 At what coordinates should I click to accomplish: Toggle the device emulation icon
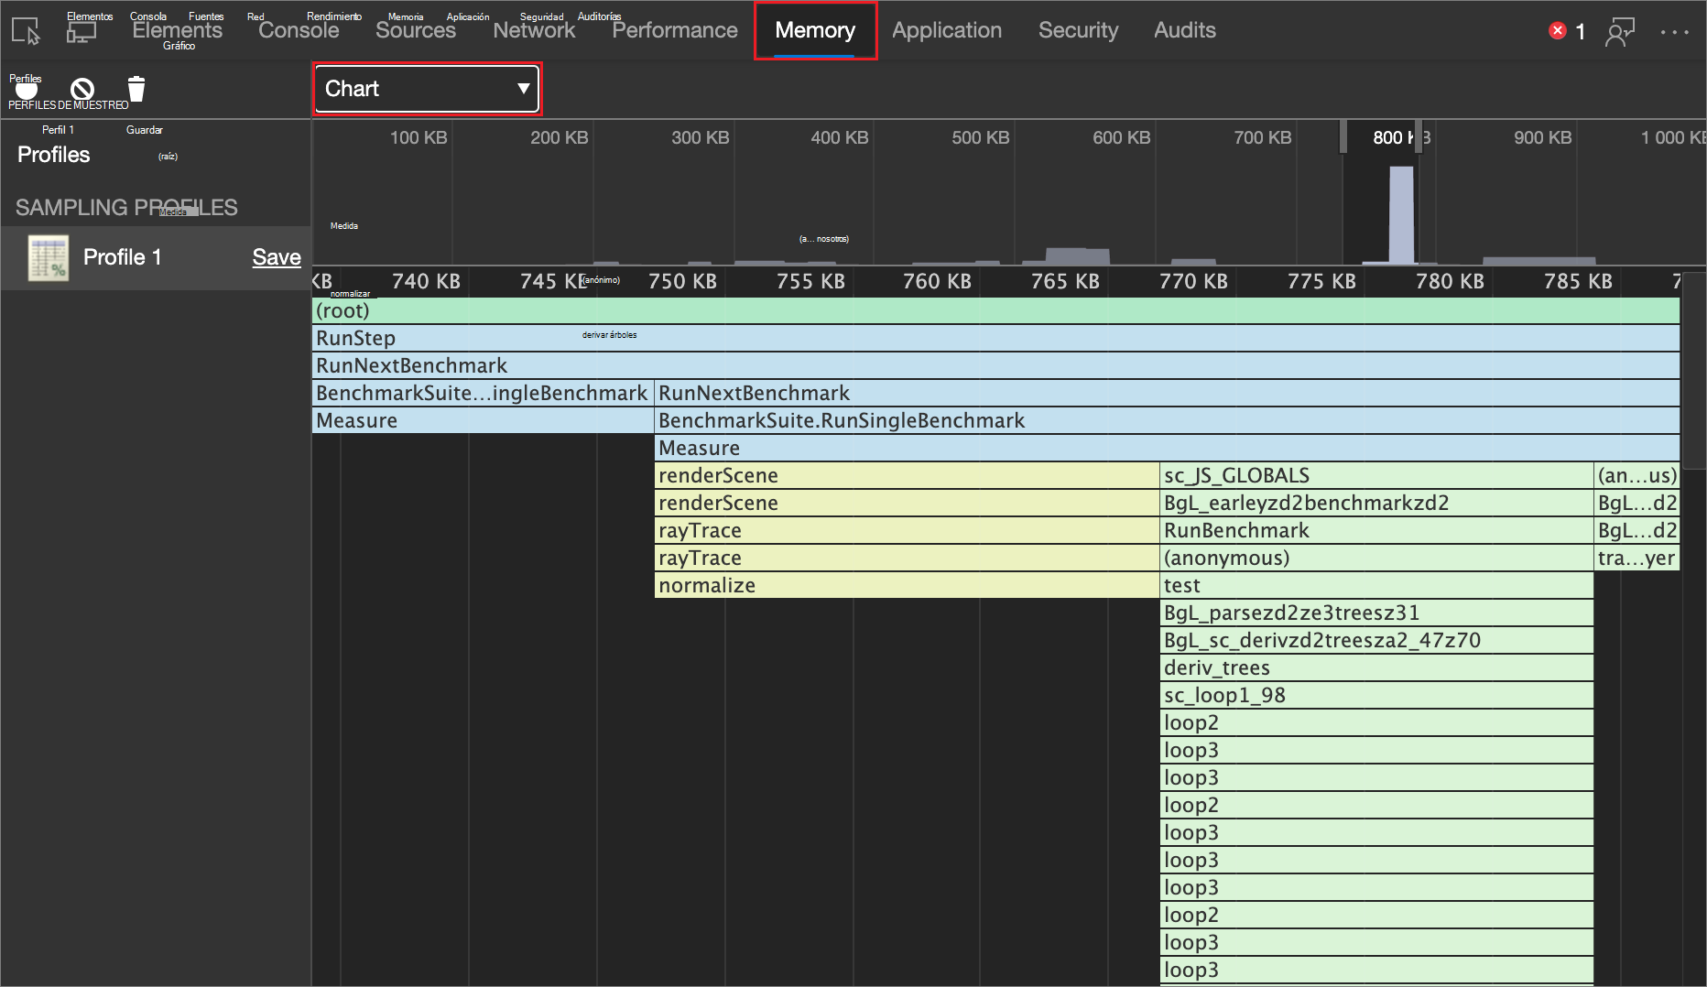click(x=81, y=31)
